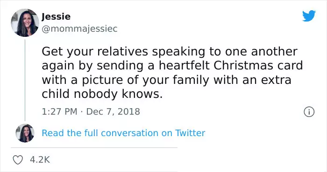Click the word heartfelt in the tweet text
This screenshot has height=172, width=327.
click(184, 66)
